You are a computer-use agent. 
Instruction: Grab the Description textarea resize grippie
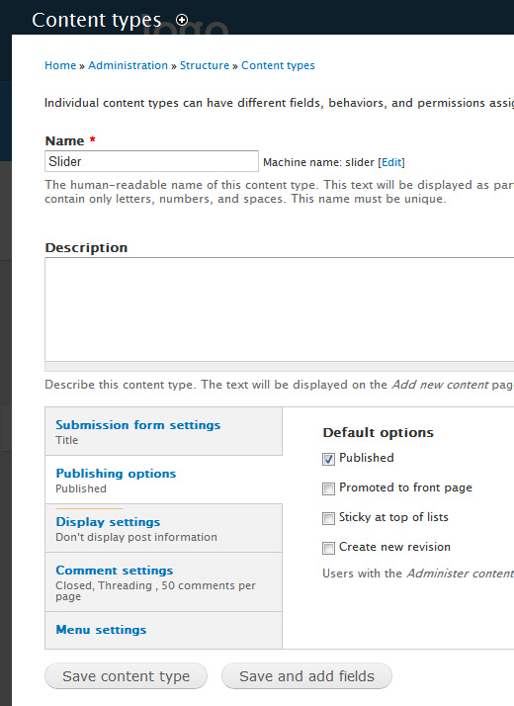coord(279,366)
